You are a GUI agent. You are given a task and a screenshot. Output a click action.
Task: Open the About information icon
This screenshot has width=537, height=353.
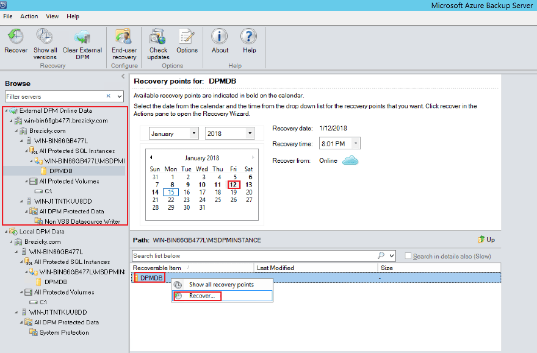click(x=220, y=36)
